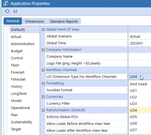Select the Administration tree item
Image resolution: width=151 pixels, height=135 pixels.
pyautogui.click(x=23, y=44)
